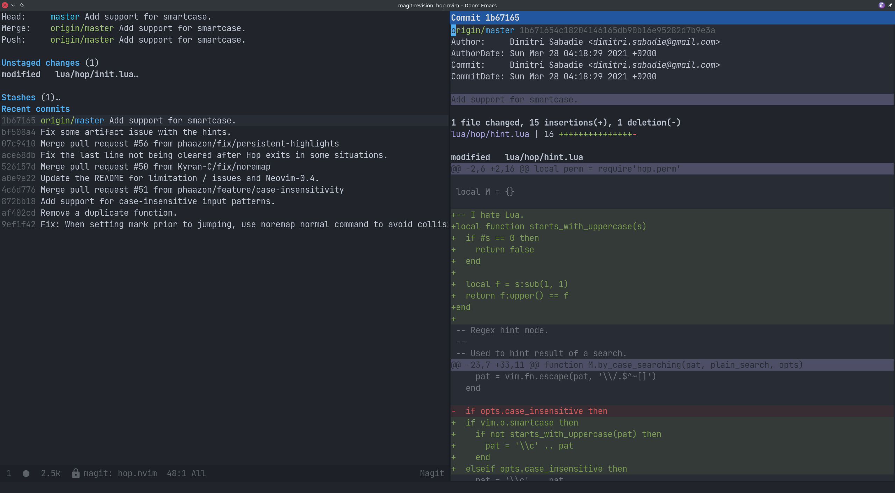Click the Emacs logo in the title bar
This screenshot has height=493, width=895.
[881, 5]
